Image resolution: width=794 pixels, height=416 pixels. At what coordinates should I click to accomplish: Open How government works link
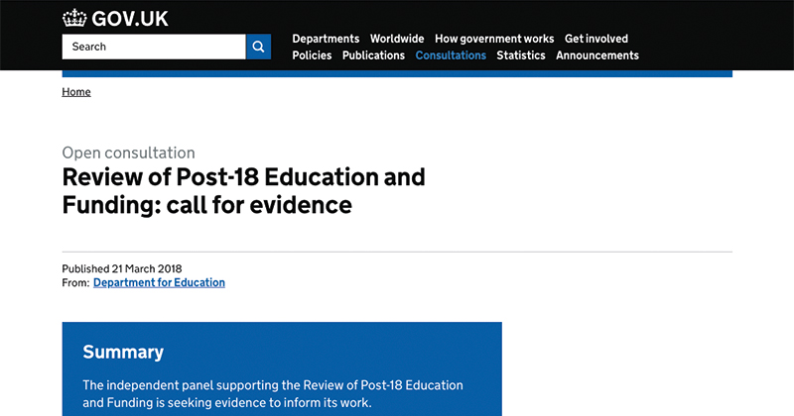(494, 39)
